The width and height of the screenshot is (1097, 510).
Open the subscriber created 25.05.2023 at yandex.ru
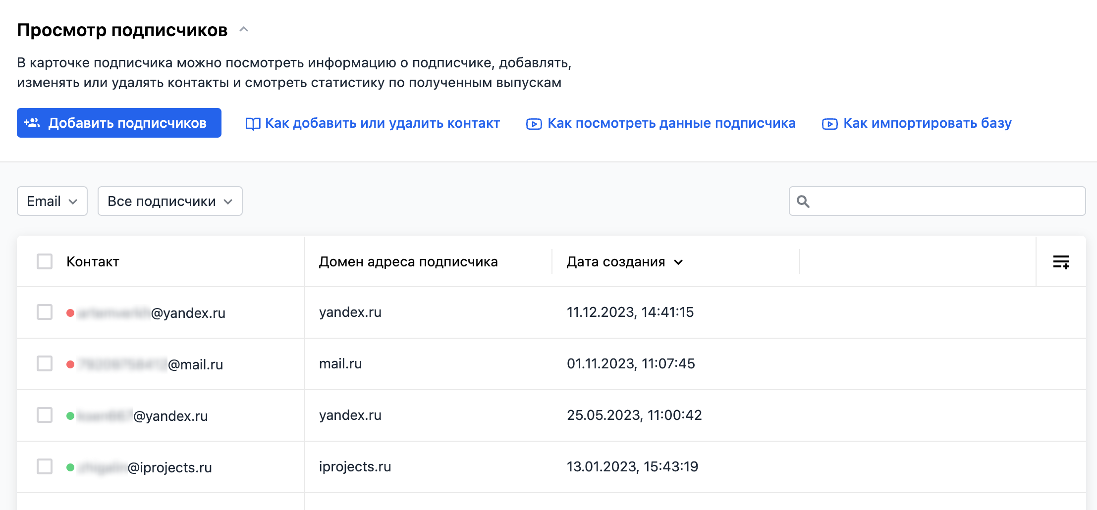(x=170, y=416)
